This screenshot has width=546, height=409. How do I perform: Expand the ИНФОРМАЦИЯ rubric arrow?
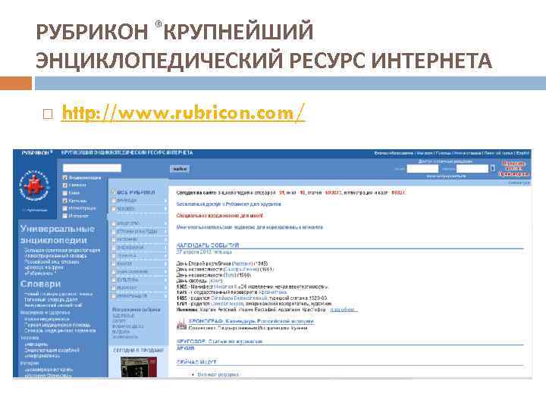tap(166, 296)
